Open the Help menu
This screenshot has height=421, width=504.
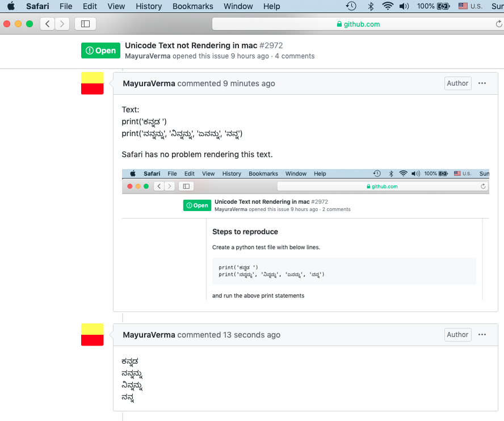click(x=272, y=6)
